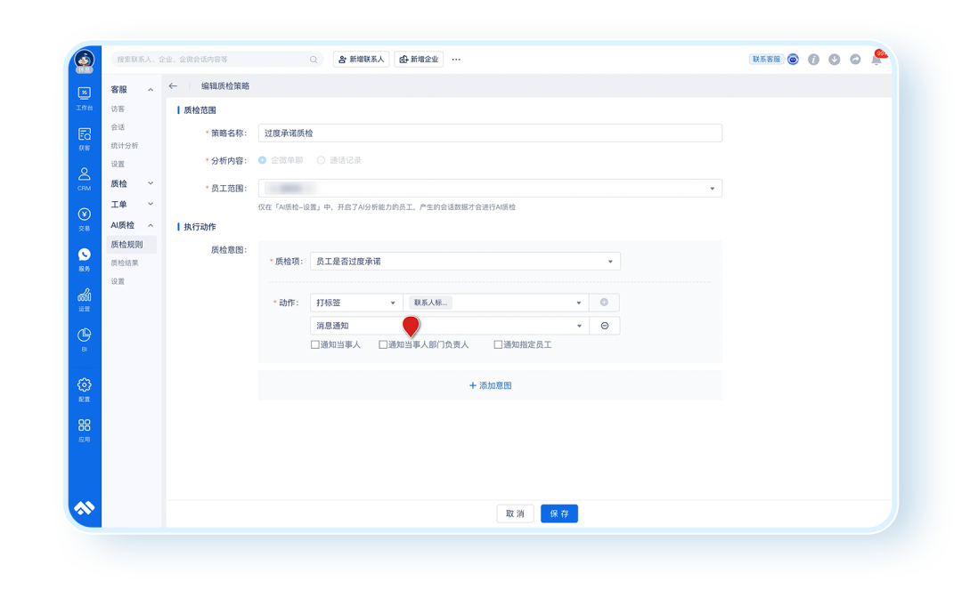Select the 质检规则 menu item
The image size is (962, 598).
click(131, 244)
